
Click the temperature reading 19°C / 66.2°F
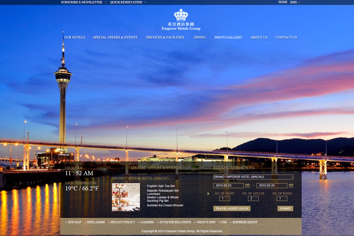click(x=82, y=189)
